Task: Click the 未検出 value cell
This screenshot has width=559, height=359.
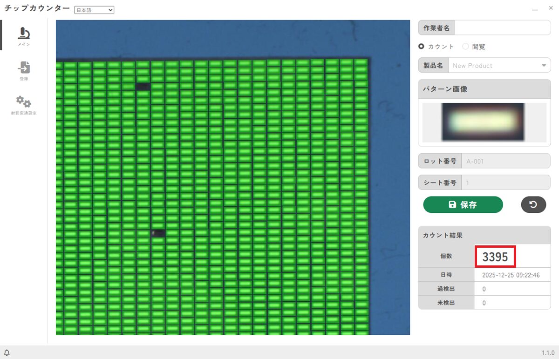Action: pyautogui.click(x=512, y=303)
